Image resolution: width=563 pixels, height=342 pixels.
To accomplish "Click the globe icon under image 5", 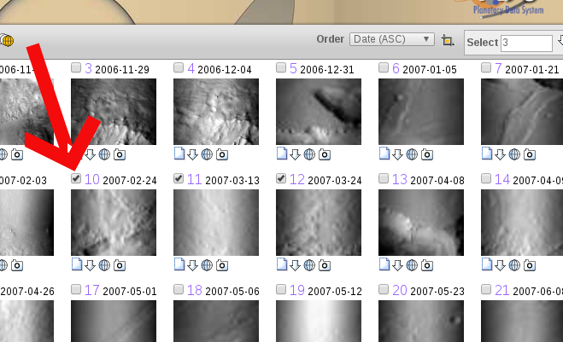I will [x=309, y=154].
